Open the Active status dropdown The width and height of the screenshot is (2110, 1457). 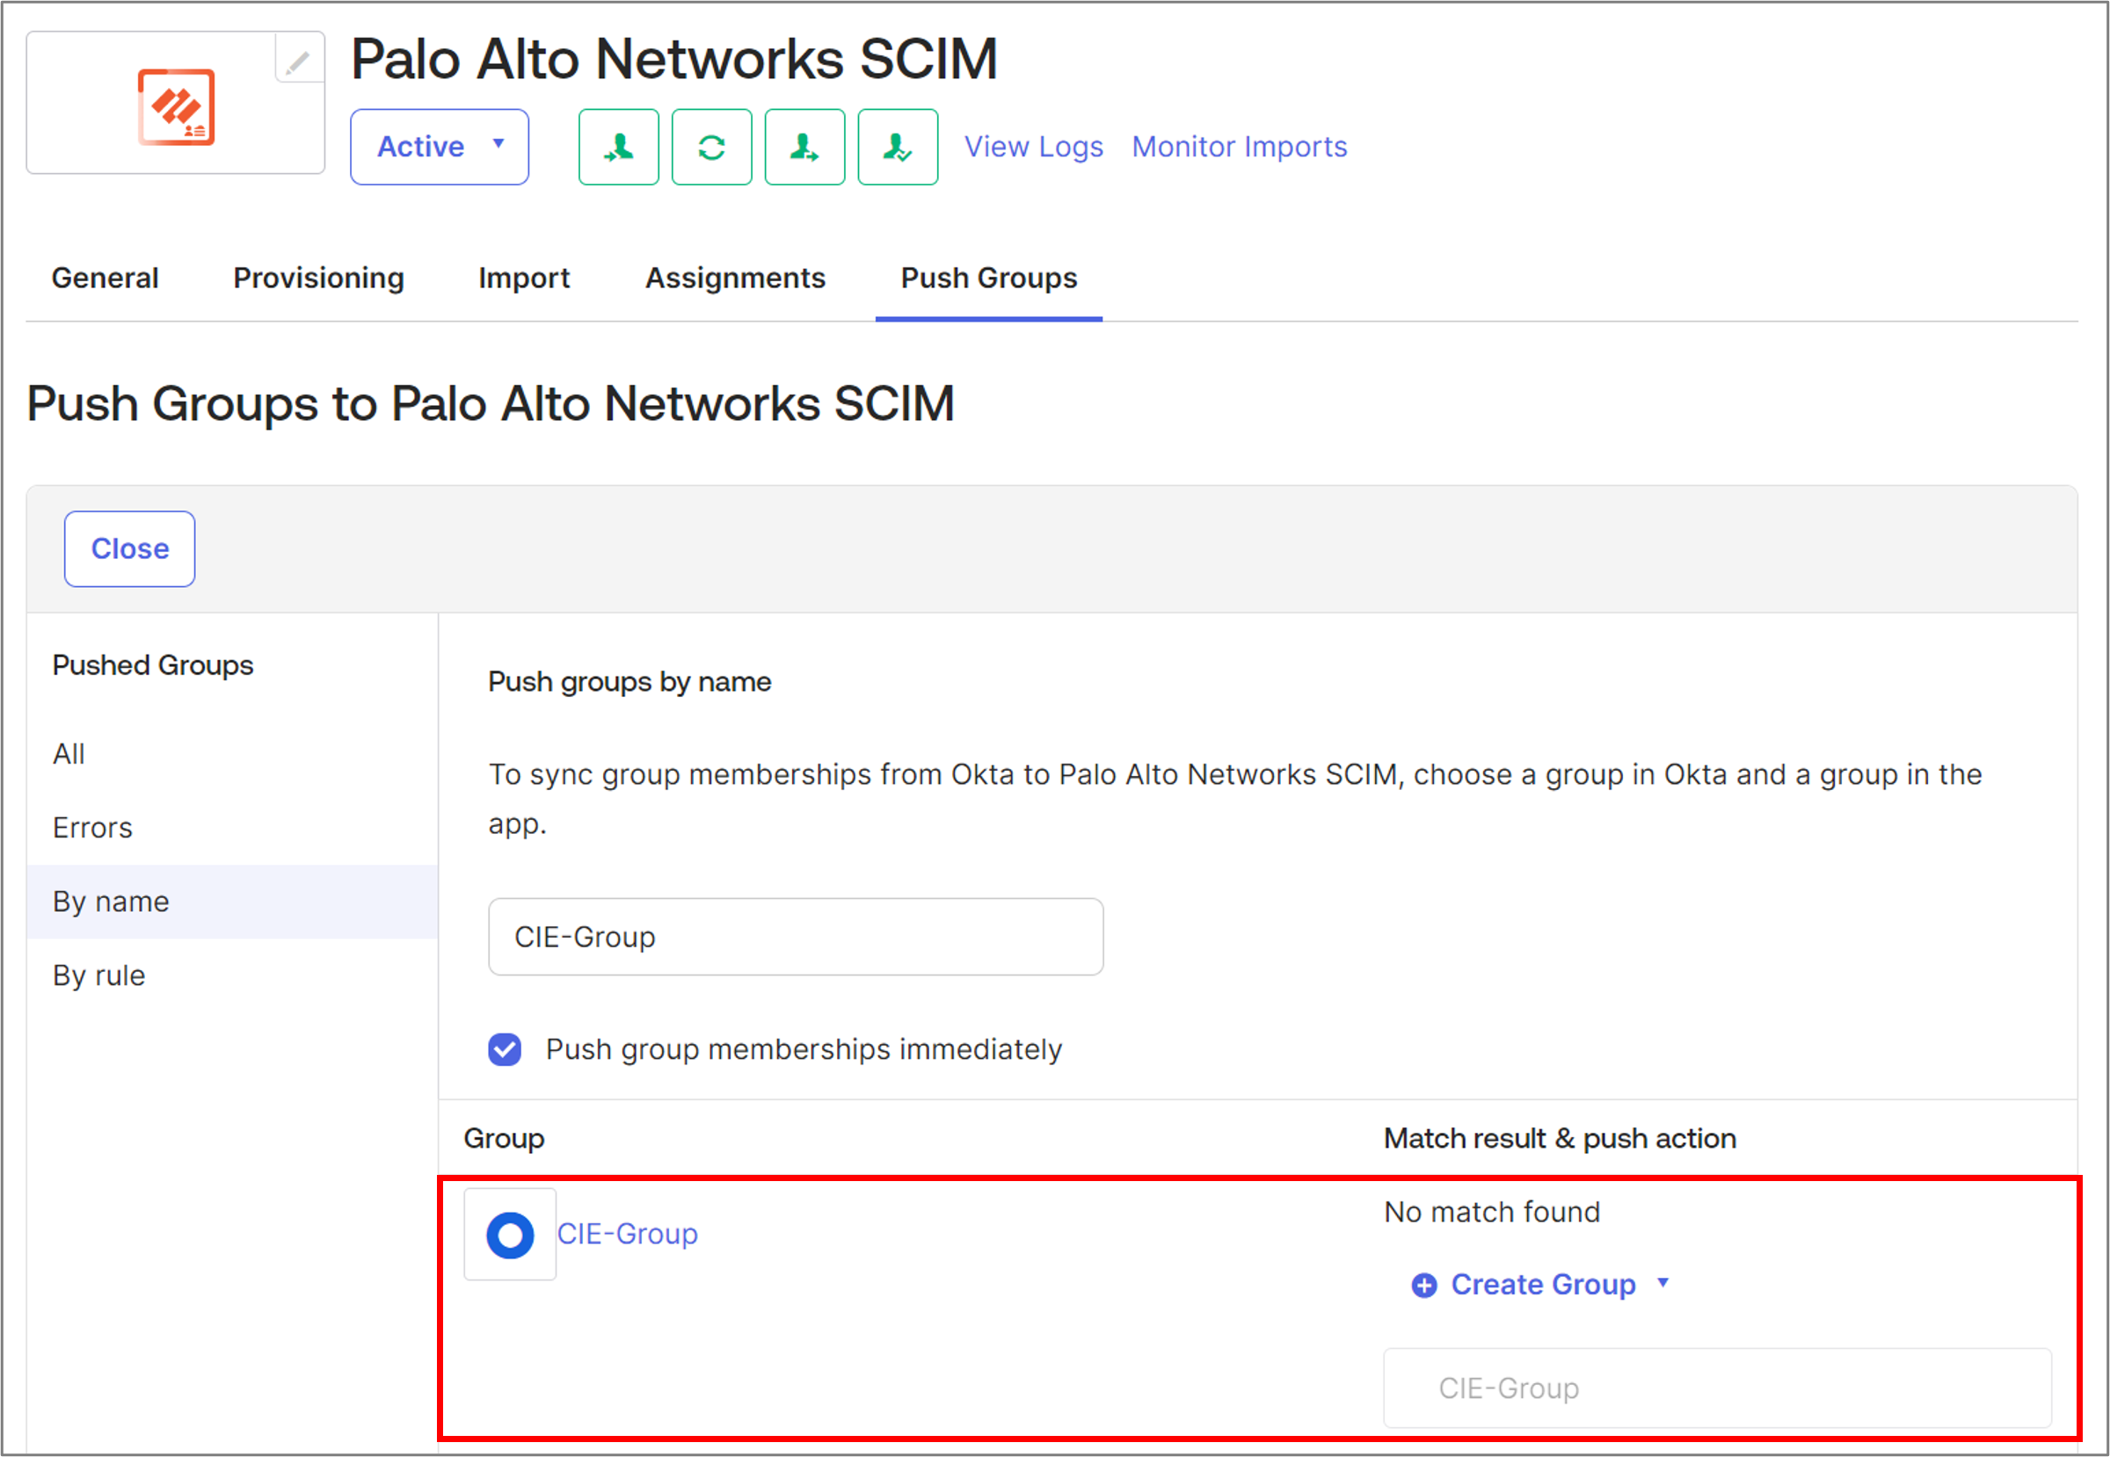click(x=440, y=147)
